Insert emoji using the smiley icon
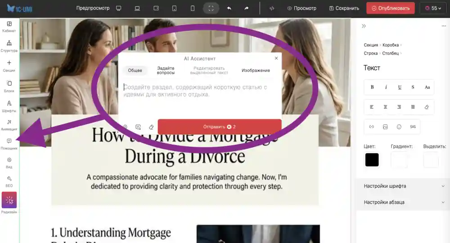Viewport: 450px width, 243px height. [399, 127]
